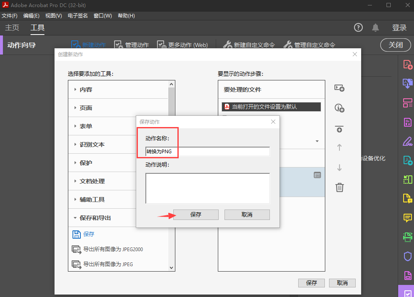Open the yellow Comment bubble tool
The image size is (414, 297).
click(407, 218)
